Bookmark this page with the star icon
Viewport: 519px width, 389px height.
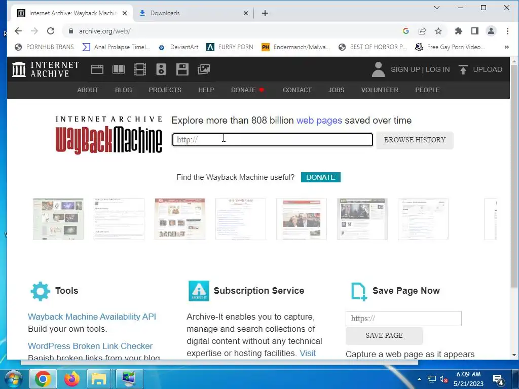coord(438,31)
